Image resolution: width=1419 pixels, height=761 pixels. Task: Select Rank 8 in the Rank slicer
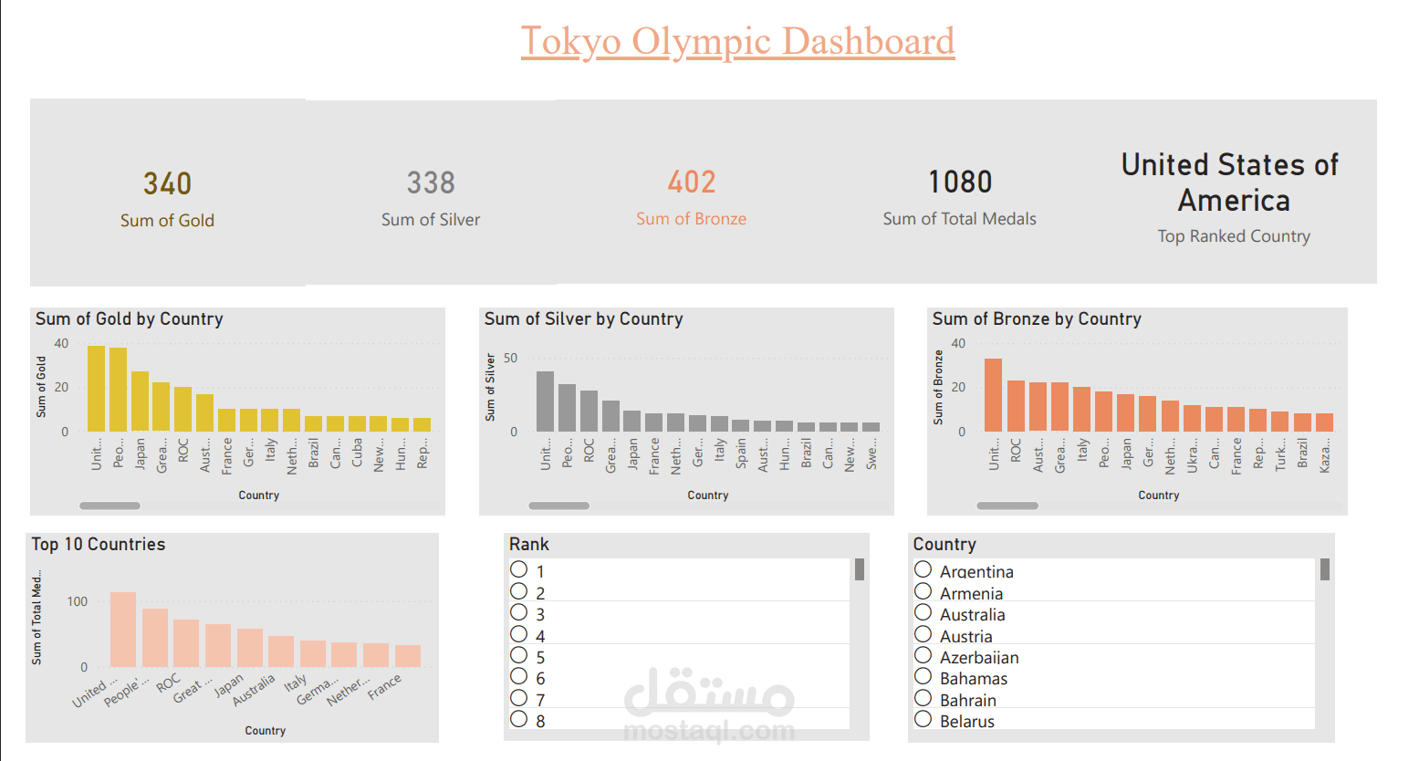[519, 720]
